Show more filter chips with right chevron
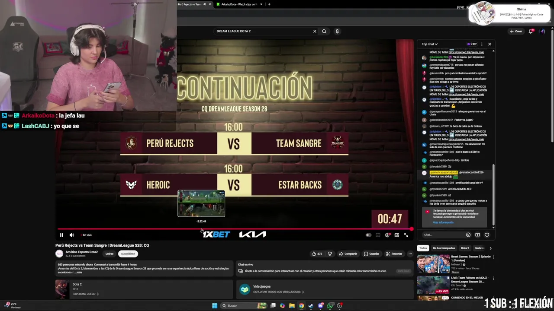554x311 pixels. [490, 248]
